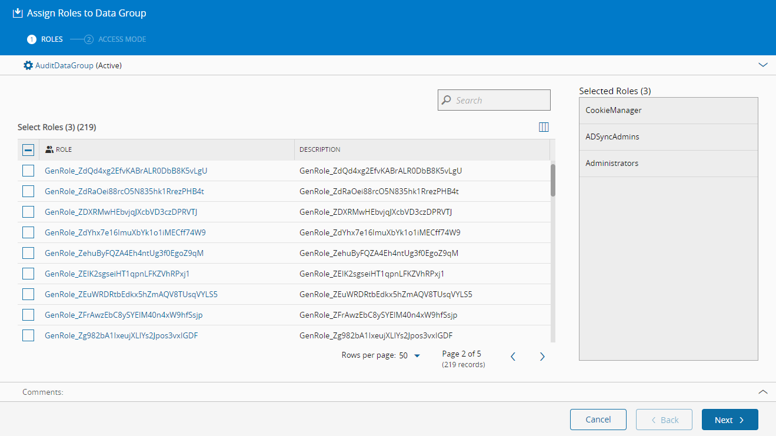Select the ROLES wizard step
Viewport: 776px width, 436px height.
[45, 39]
